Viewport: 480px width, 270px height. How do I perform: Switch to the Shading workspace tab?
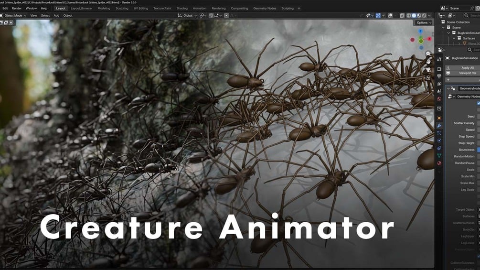click(182, 8)
